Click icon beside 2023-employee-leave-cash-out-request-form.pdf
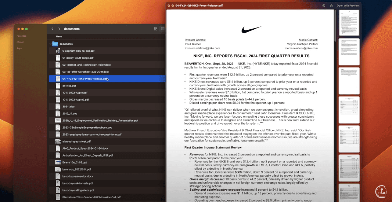Image resolution: width=392 pixels, height=202 pixels. (x=58, y=135)
